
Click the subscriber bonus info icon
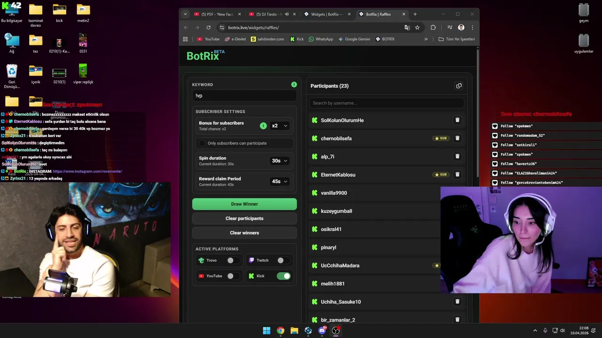[x=263, y=126]
